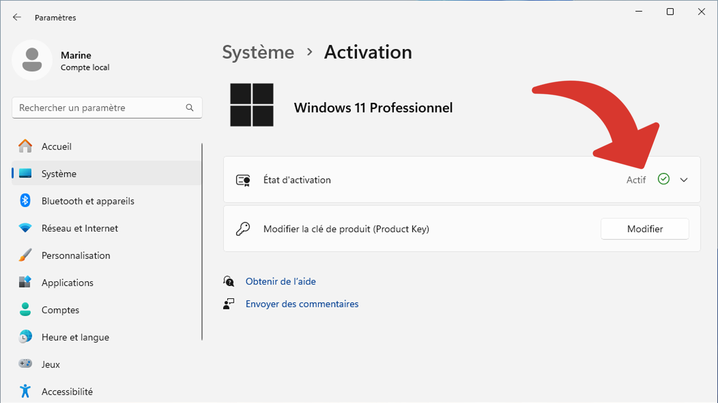This screenshot has width=718, height=403.
Task: Open Réseau et Internet settings
Action: 106,228
